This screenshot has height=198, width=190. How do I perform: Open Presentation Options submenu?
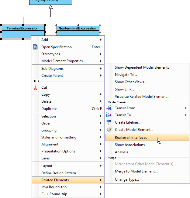68,151
